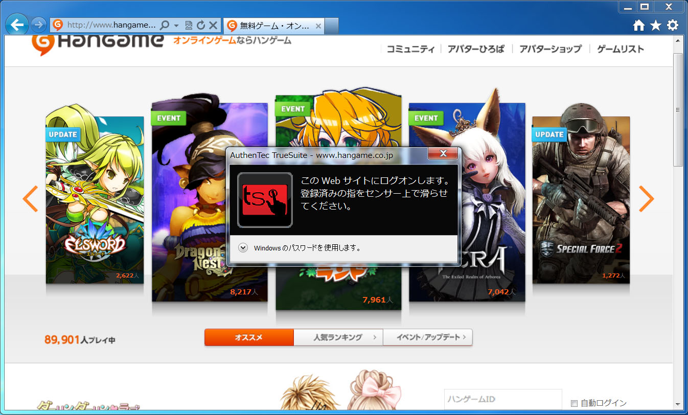Click the vertical scrollbar thumb
The height and width of the screenshot is (415, 688).
(x=678, y=109)
